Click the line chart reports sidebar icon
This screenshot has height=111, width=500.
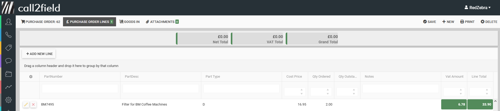coord(8,87)
